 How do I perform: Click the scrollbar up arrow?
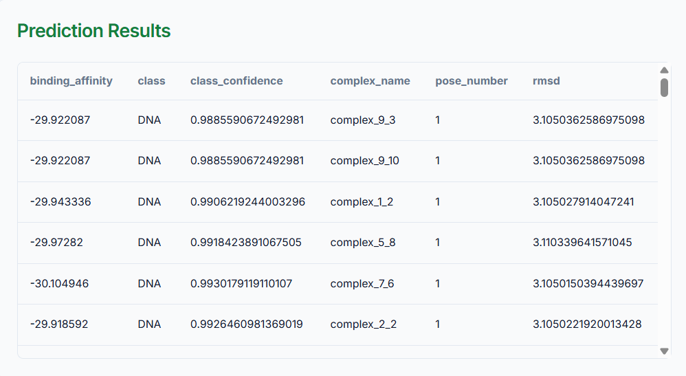[x=664, y=70]
